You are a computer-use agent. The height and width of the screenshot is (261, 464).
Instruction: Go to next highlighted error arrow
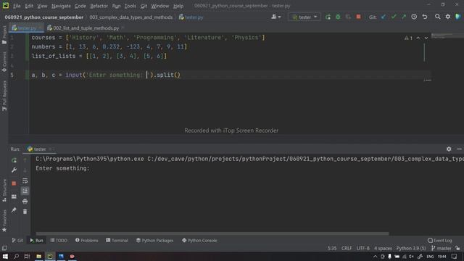426,38
